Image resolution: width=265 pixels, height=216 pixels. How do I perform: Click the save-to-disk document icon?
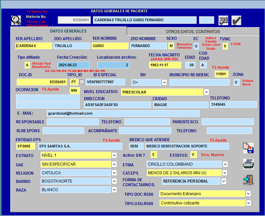coord(248,148)
